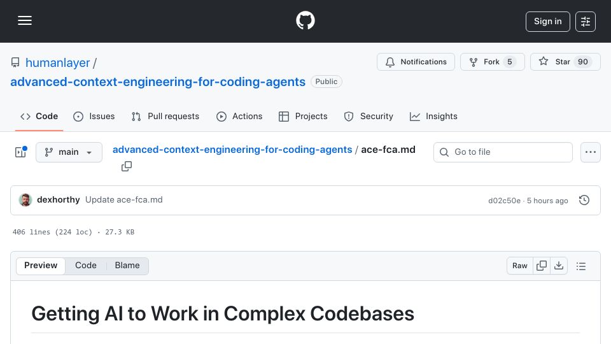611x344 pixels.
Task: Select the Blame view mode
Action: tap(127, 266)
